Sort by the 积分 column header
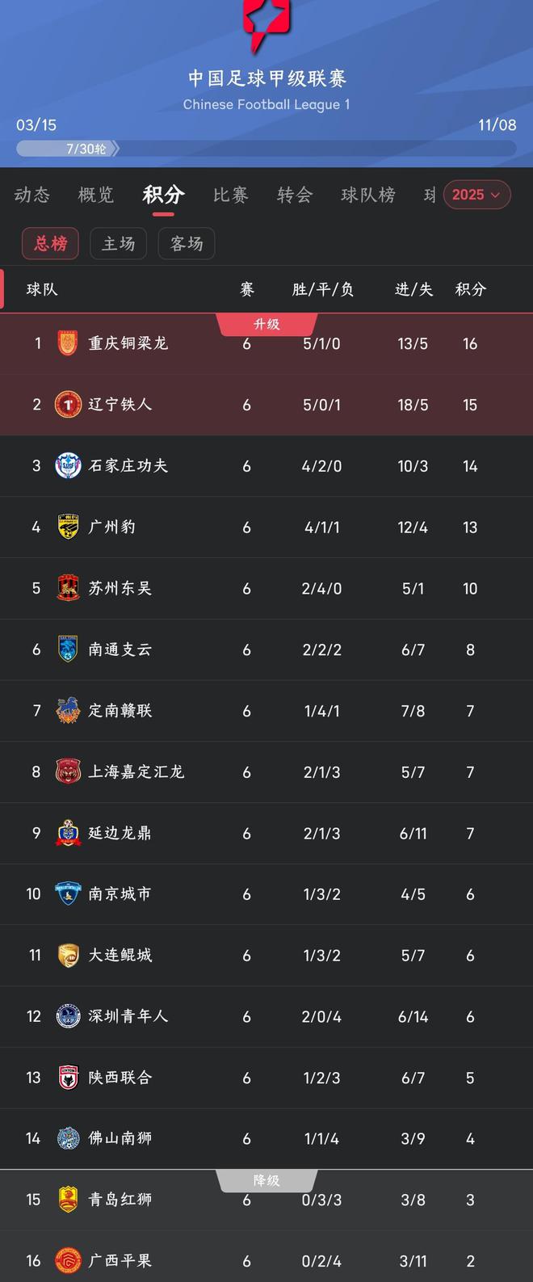 click(x=471, y=289)
